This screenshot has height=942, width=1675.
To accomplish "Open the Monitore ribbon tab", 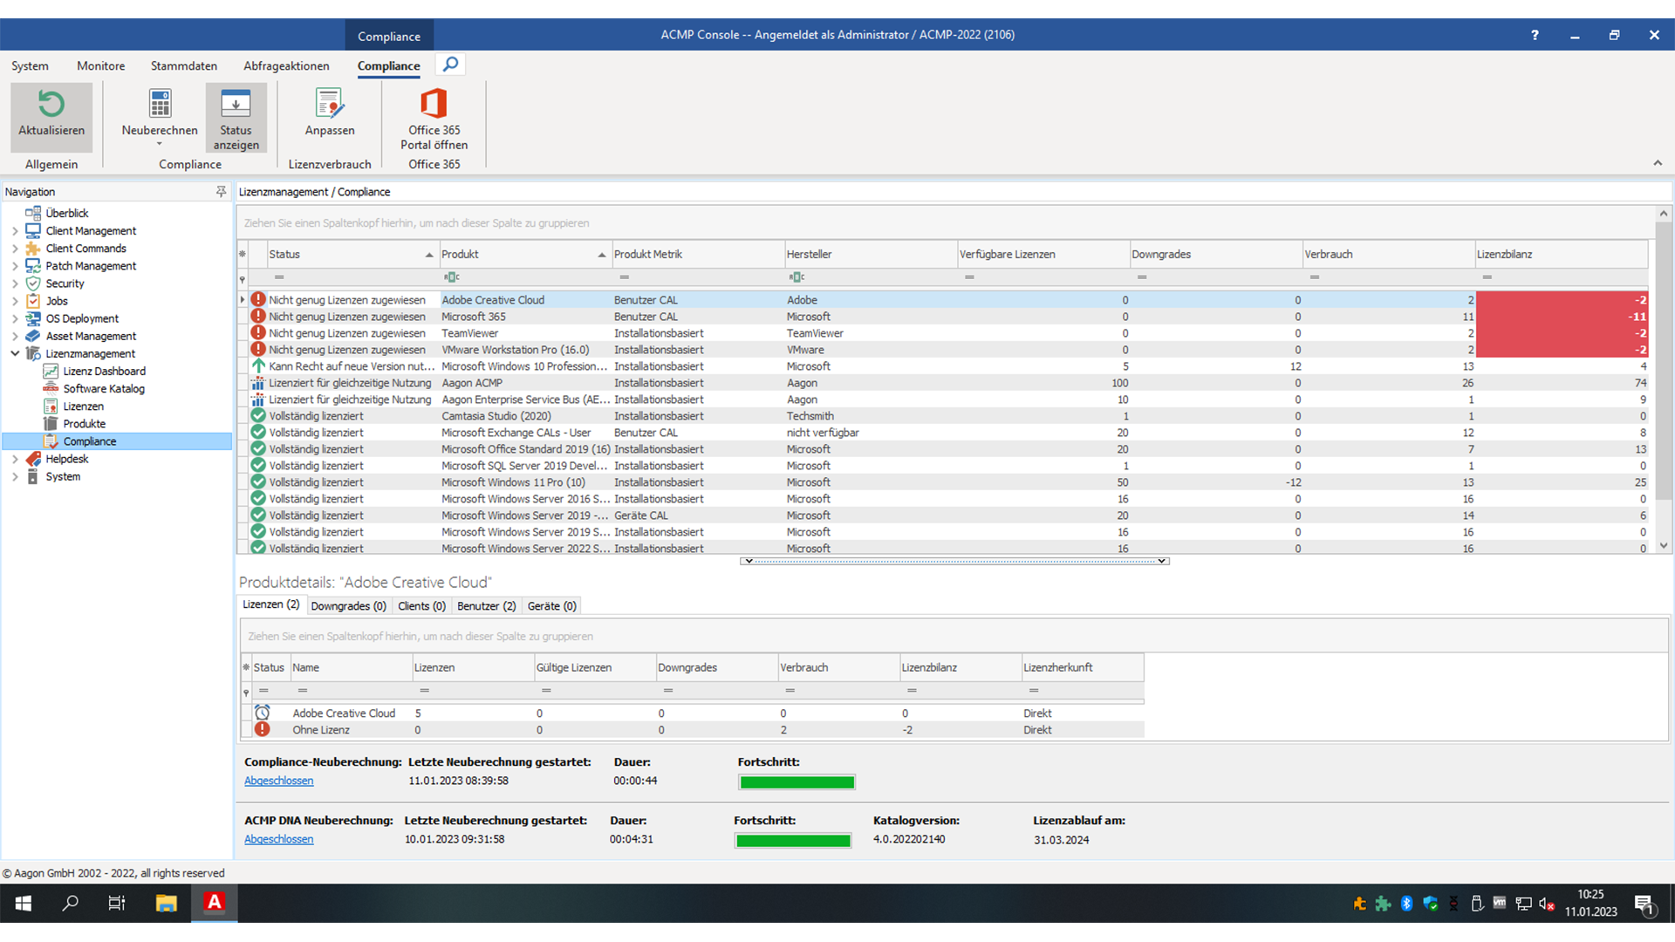I will click(x=100, y=66).
